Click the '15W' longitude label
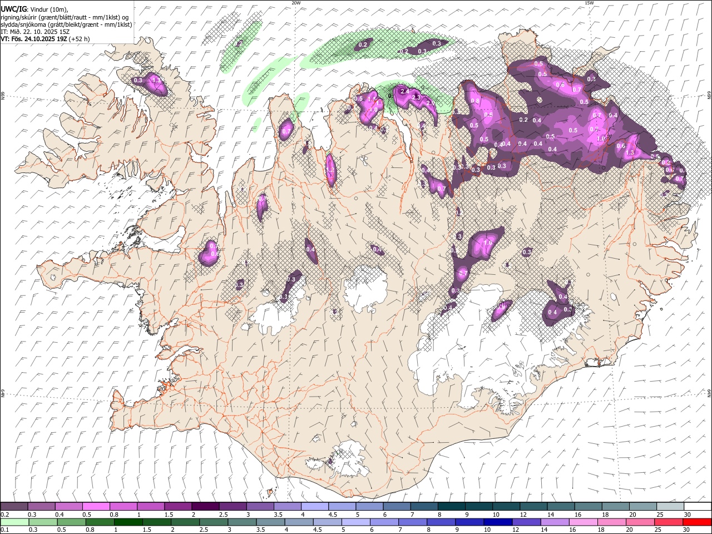 coord(589,3)
